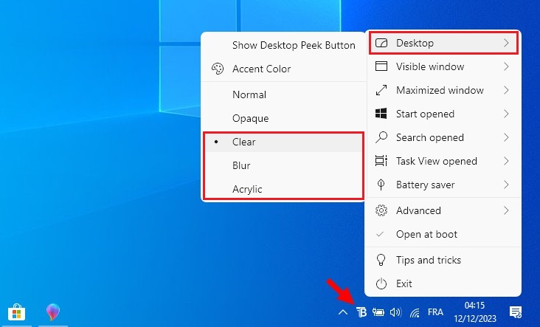
Task: Click the TranslucentTB tray icon
Action: [x=361, y=312]
